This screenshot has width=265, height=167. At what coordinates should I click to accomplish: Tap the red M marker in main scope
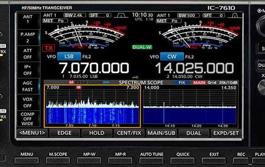[79, 87]
